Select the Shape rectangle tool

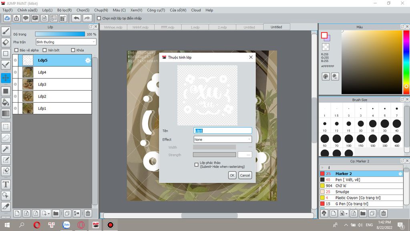[6, 54]
